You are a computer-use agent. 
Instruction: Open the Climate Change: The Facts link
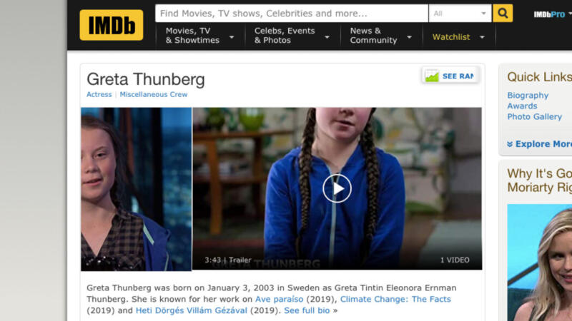click(x=395, y=299)
